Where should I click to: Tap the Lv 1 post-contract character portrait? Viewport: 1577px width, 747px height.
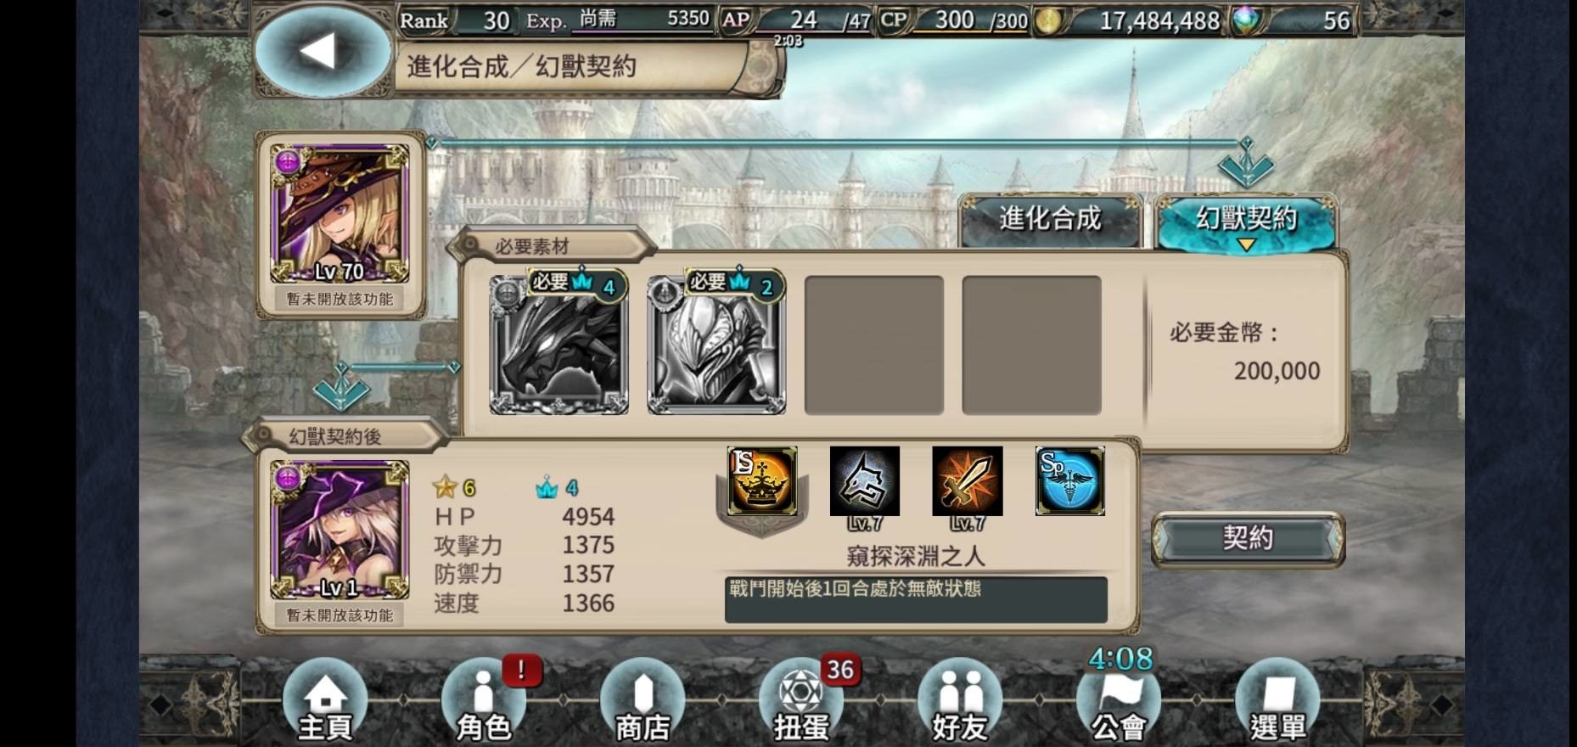click(340, 531)
